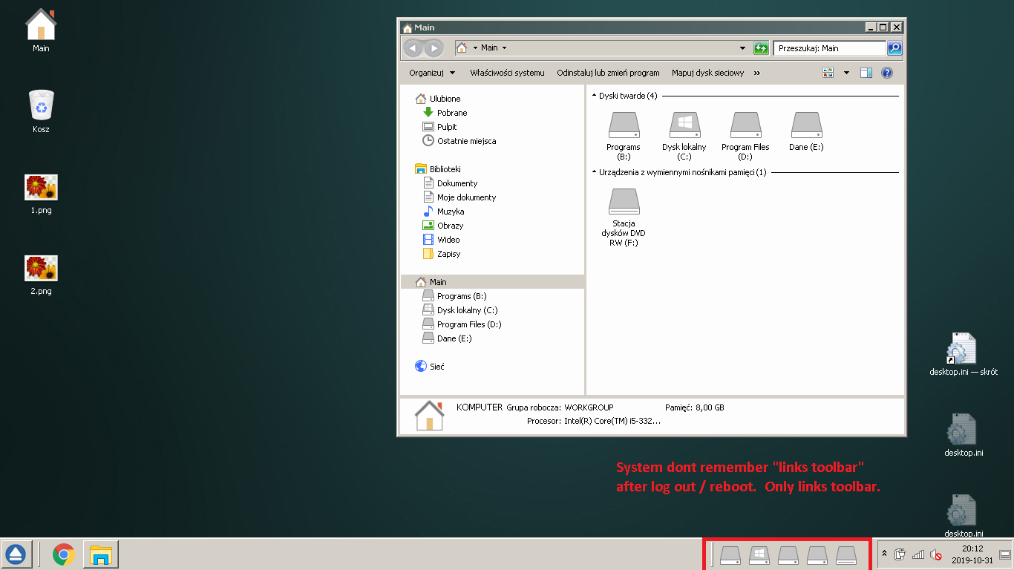Click the change view icon button
This screenshot has width=1014, height=570.
click(828, 73)
